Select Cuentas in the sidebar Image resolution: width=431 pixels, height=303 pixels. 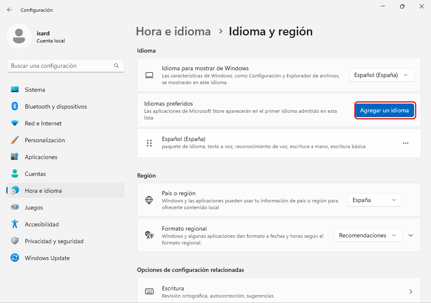[35, 174]
